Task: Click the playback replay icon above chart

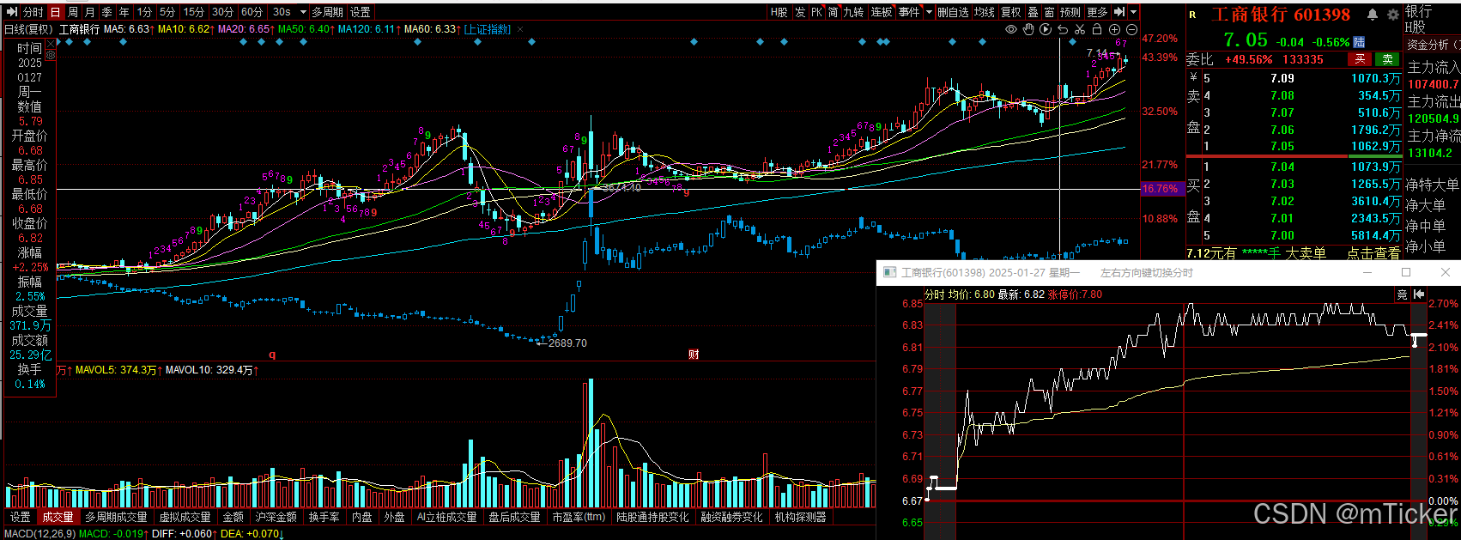Action: click(1046, 29)
